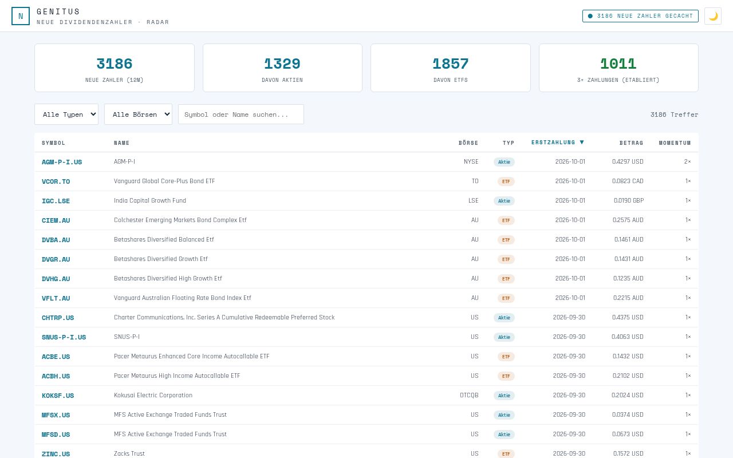
Task: Click Aktie badge in KOKSF.US row
Action: click(x=504, y=396)
